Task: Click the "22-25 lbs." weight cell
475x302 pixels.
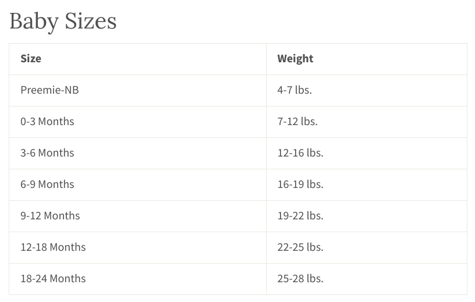Action: [300, 247]
